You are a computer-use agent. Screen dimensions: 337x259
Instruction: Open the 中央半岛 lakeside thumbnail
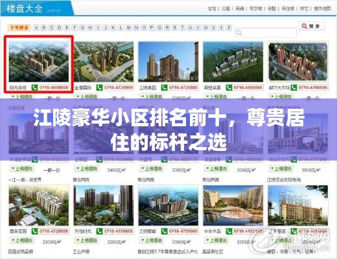coord(233,205)
